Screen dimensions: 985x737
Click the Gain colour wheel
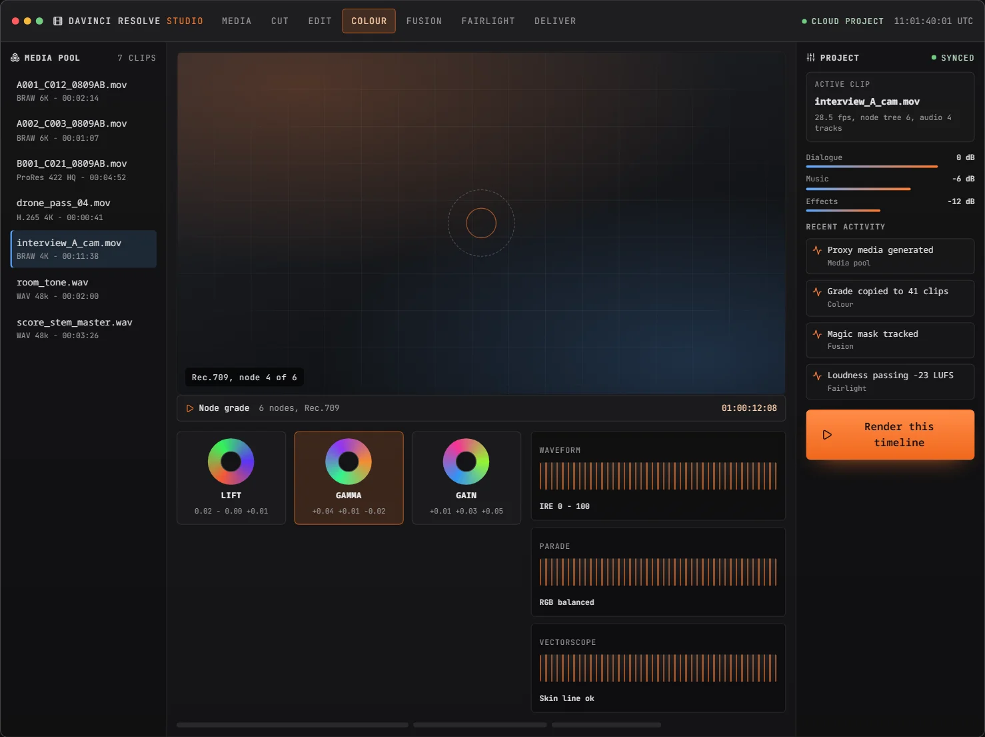click(x=466, y=462)
